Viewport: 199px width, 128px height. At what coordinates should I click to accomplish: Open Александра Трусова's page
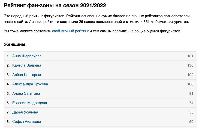click(x=30, y=84)
